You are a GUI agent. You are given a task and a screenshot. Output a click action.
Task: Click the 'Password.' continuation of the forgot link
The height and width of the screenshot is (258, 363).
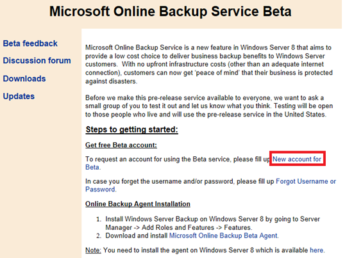101,189
